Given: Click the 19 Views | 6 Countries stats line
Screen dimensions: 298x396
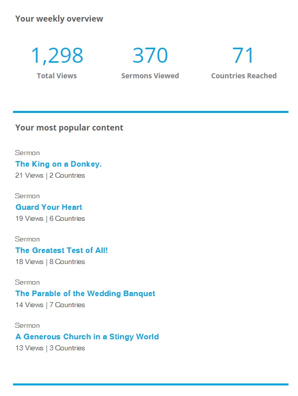Looking at the screenshot, I should (x=50, y=219).
